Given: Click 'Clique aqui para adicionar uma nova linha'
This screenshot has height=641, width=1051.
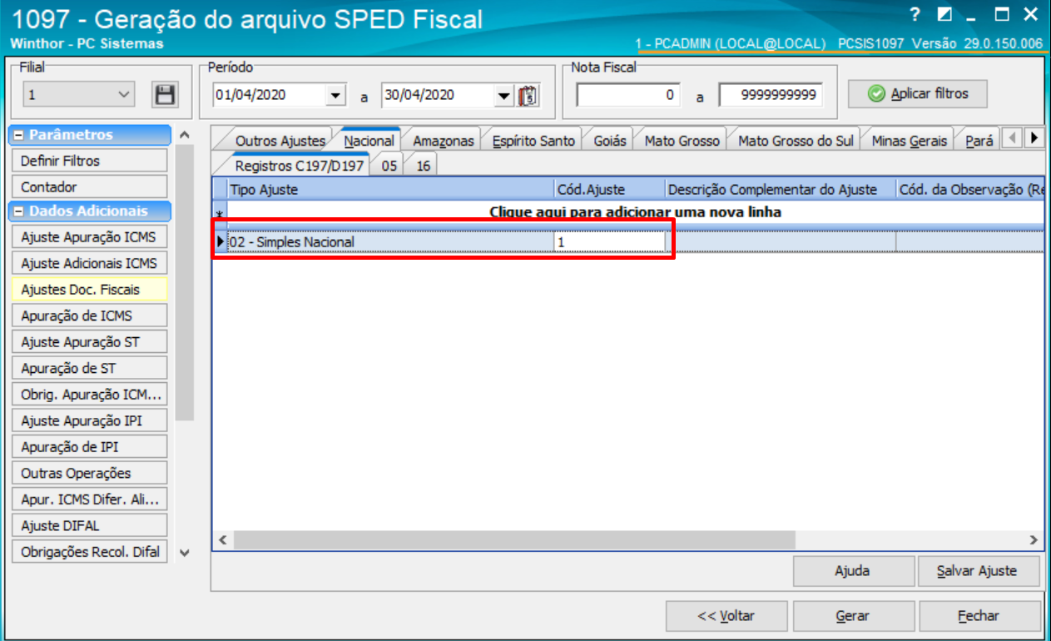Looking at the screenshot, I should click(635, 212).
